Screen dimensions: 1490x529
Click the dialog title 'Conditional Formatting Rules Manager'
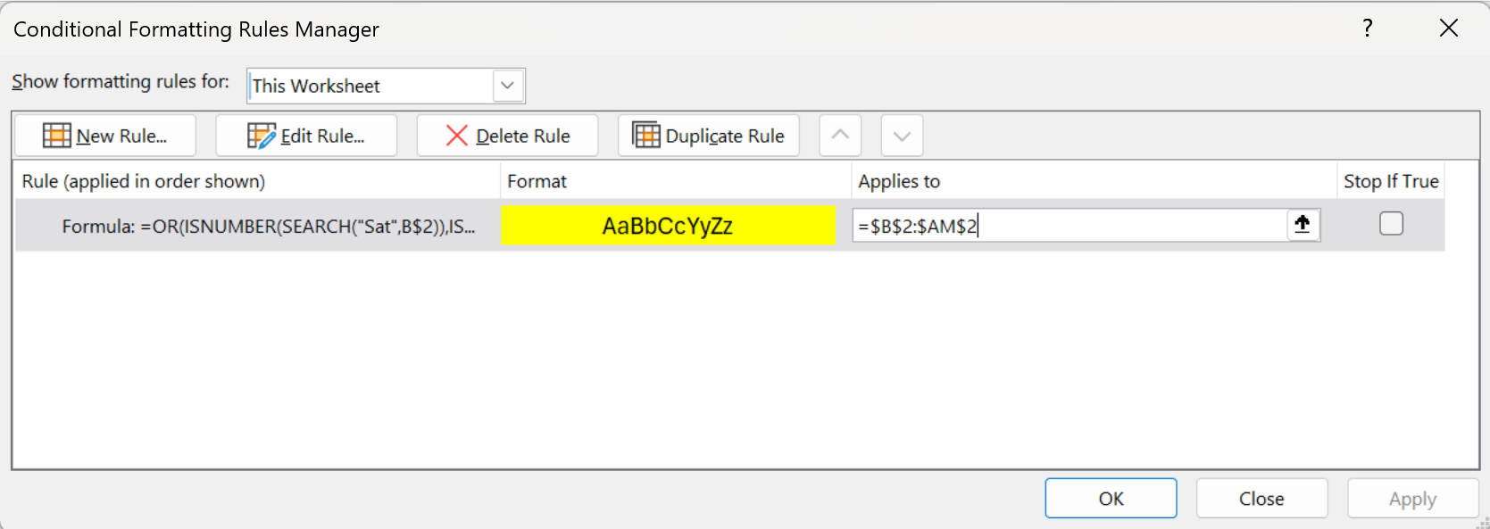[x=196, y=29]
